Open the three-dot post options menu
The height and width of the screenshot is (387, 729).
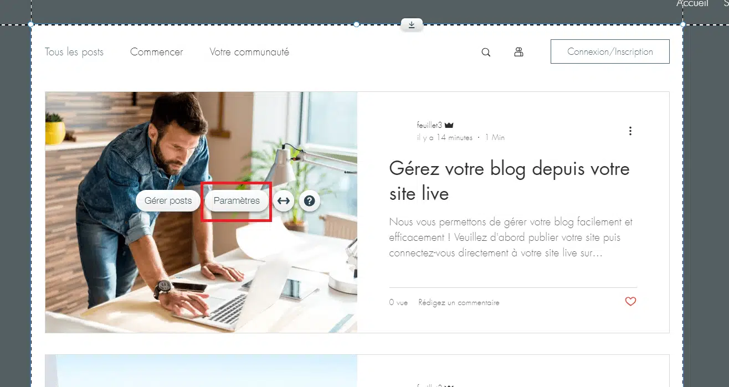pyautogui.click(x=630, y=131)
